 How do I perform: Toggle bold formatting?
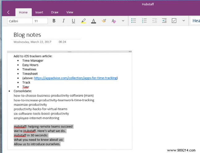pyautogui.click(x=54, y=21)
